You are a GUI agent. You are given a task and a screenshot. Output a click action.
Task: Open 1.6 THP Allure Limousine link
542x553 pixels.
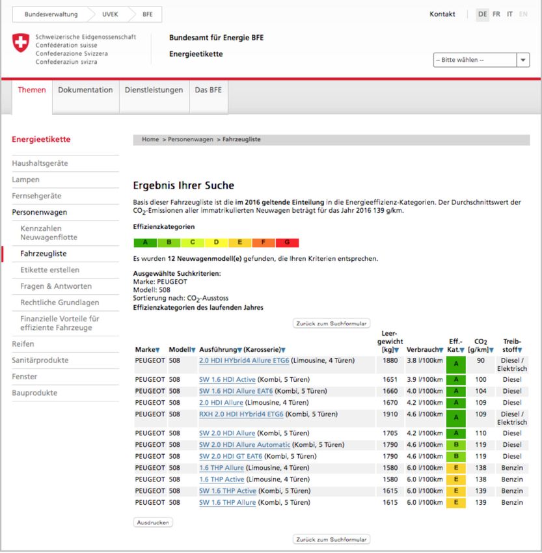(221, 468)
